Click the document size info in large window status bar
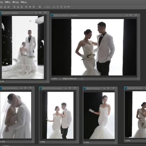146x146 pixels. pos(69,79)
